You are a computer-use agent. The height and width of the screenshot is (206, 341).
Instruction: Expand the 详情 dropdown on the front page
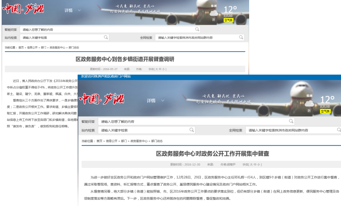pyautogui.click(x=154, y=101)
